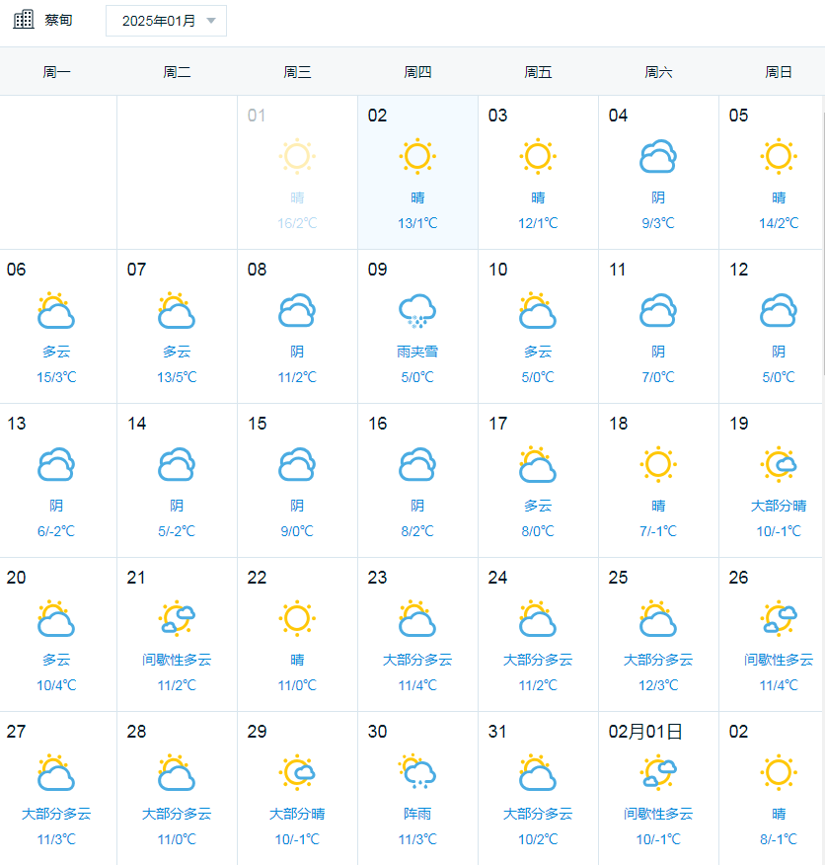Click the 周一 column header
The image size is (825, 865).
(57, 72)
